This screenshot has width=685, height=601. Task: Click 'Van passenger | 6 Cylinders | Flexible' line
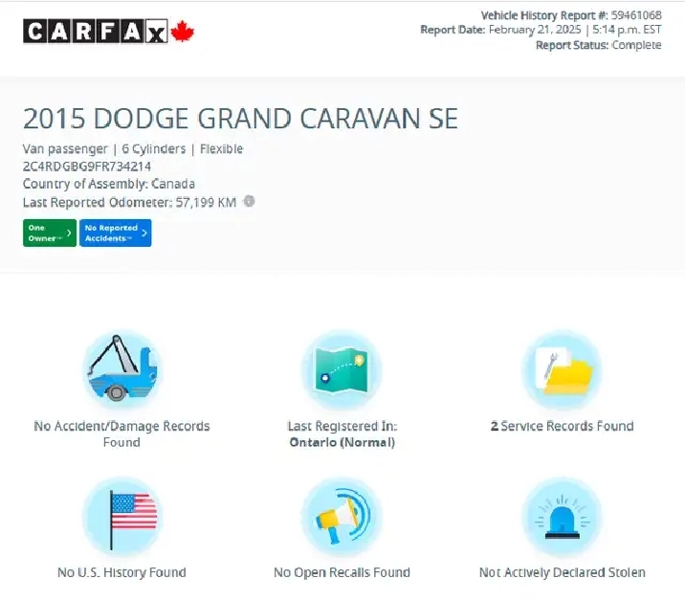133,149
